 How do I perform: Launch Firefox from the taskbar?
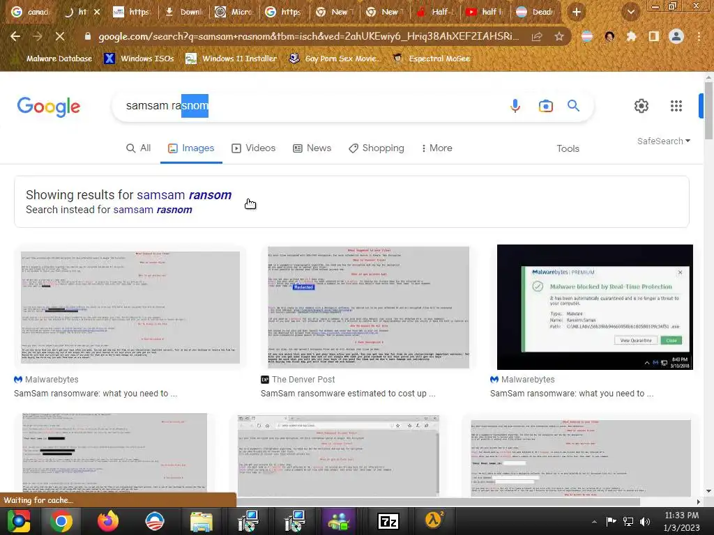click(x=108, y=521)
